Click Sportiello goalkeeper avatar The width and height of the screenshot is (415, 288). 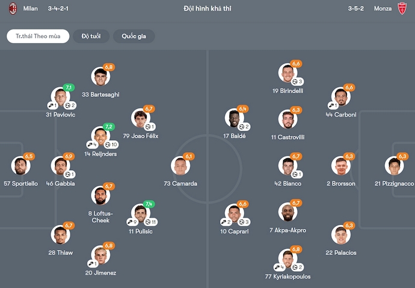20,165
